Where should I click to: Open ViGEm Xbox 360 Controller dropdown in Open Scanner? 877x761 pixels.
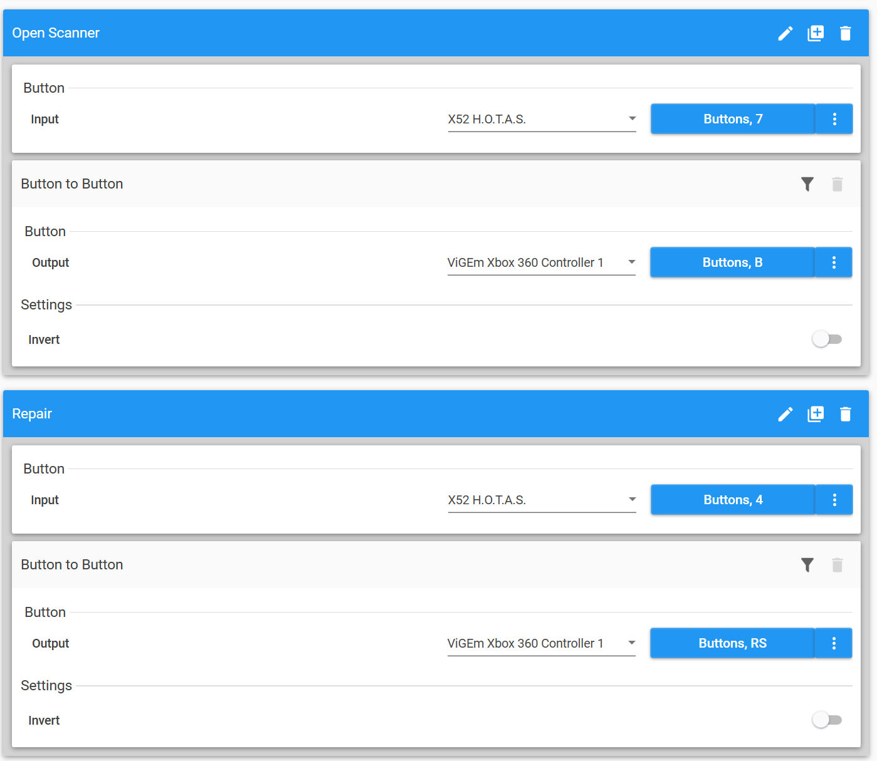click(x=541, y=262)
